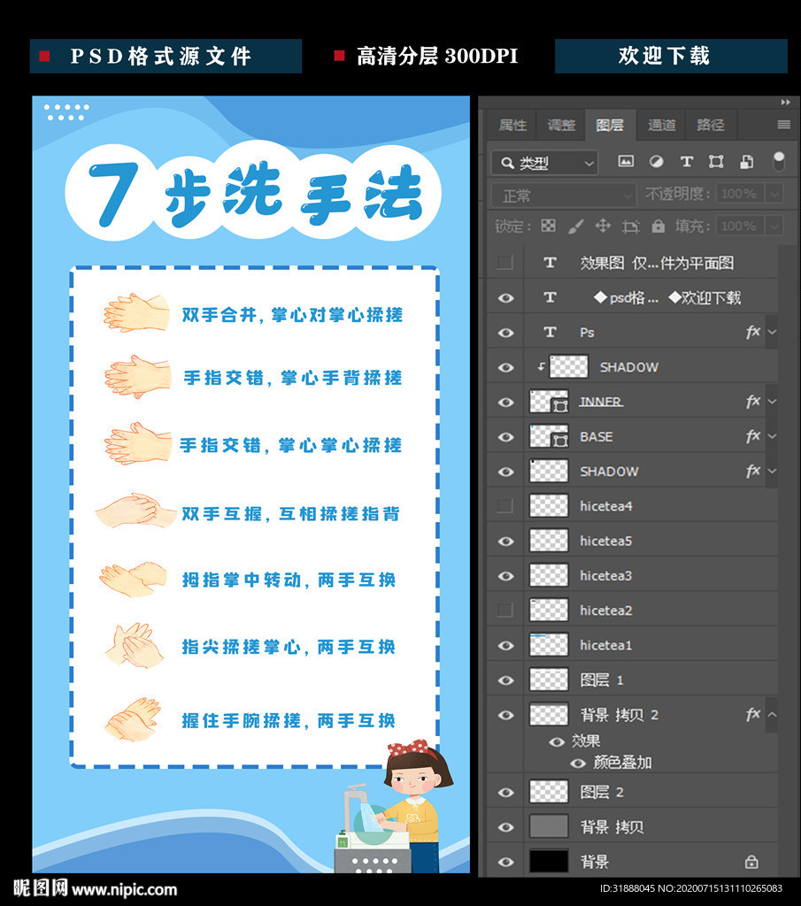The image size is (801, 906).
Task: Expand effects of INNER layer
Action: (x=772, y=402)
